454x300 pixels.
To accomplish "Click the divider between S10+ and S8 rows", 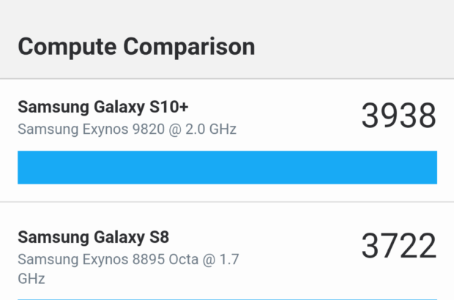I will pos(227,203).
